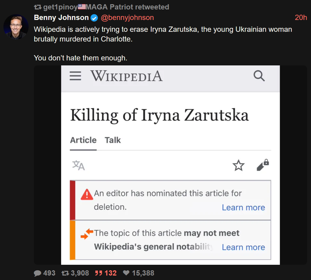Open the 493 replies comment icon
Image resolution: width=311 pixels, height=280 pixels.
point(37,273)
